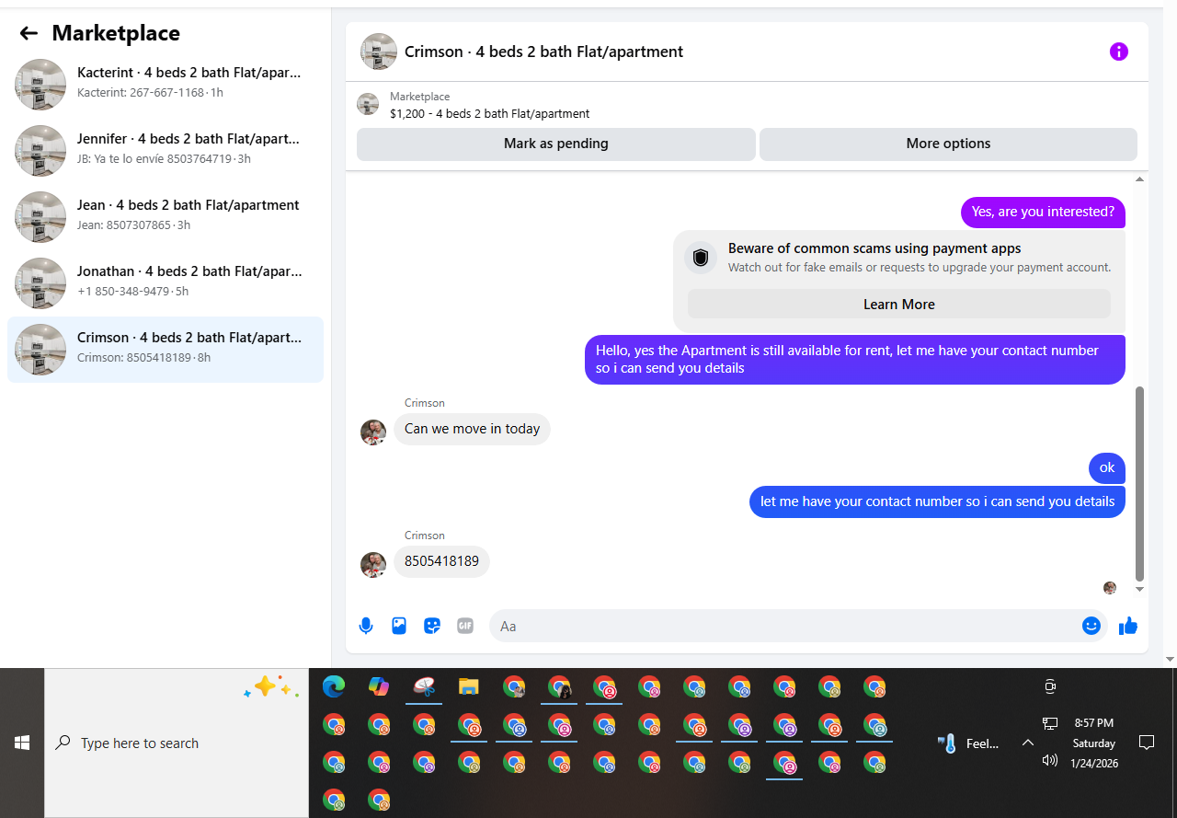Click the Windows Start button
The image size is (1177, 818).
click(22, 743)
